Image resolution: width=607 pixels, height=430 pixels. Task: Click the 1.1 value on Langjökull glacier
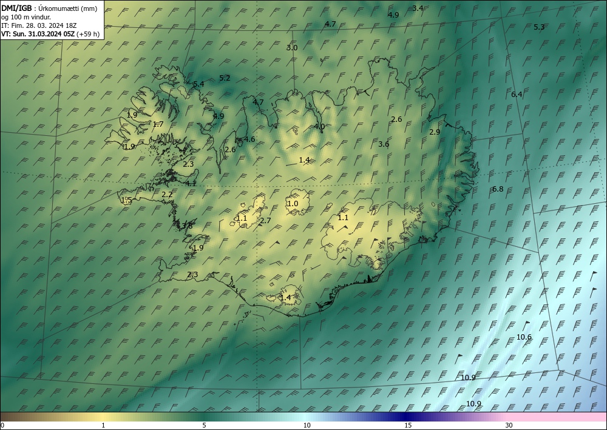coord(241,218)
